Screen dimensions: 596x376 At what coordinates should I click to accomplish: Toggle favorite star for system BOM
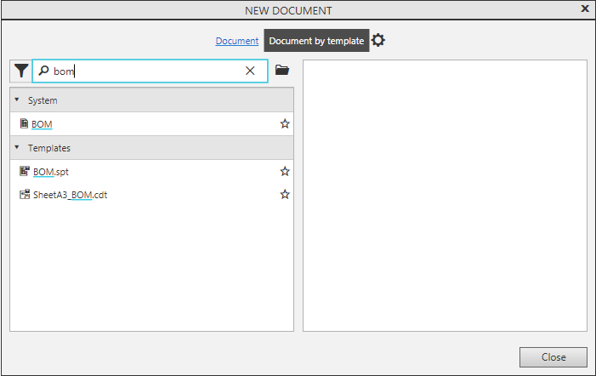[x=285, y=123]
